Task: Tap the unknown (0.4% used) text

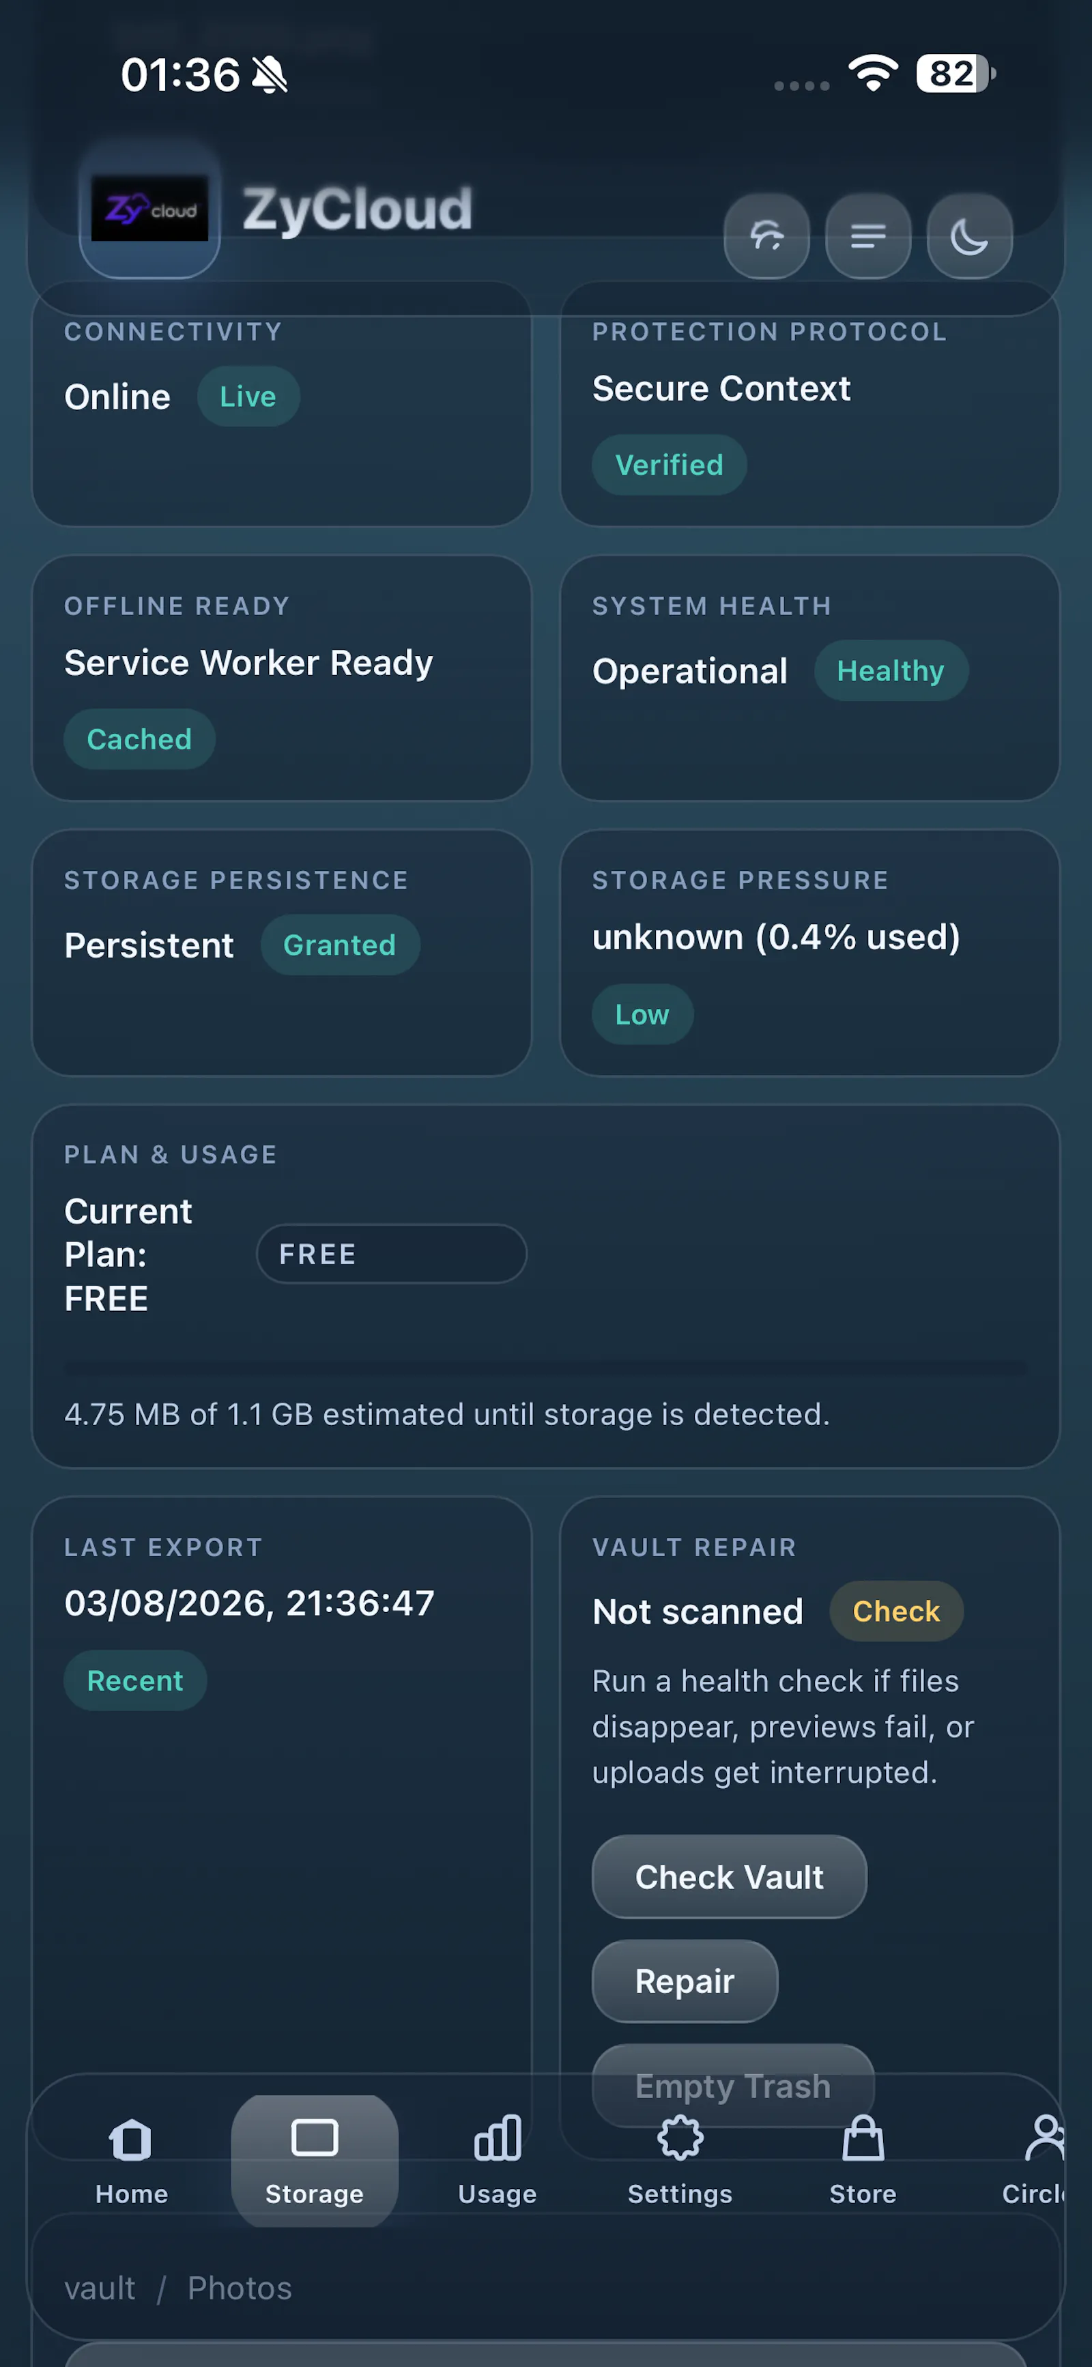Action: (x=777, y=937)
